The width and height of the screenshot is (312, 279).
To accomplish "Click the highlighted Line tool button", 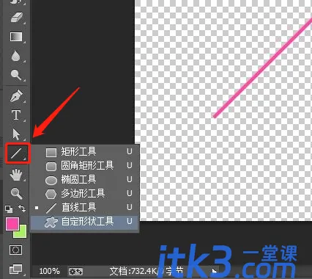I will pos(18,153).
